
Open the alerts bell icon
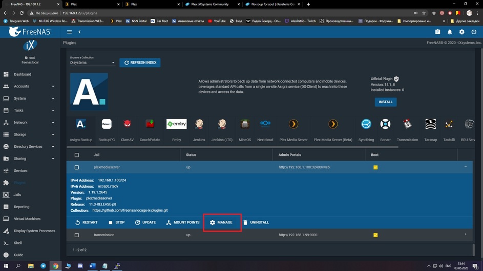pos(450,32)
